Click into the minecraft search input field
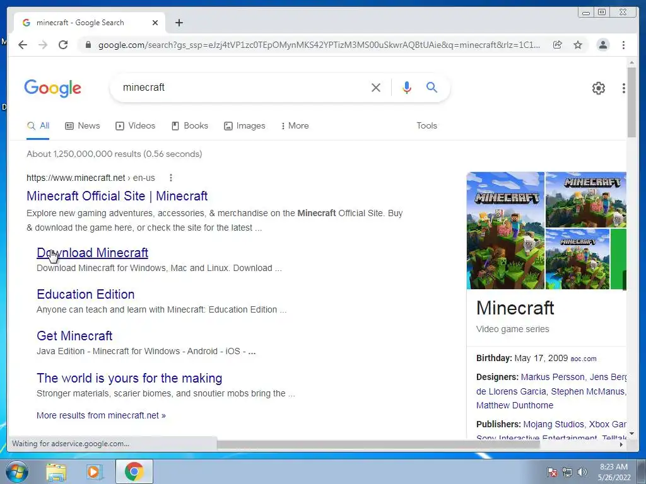The image size is (646, 484). pos(243,87)
